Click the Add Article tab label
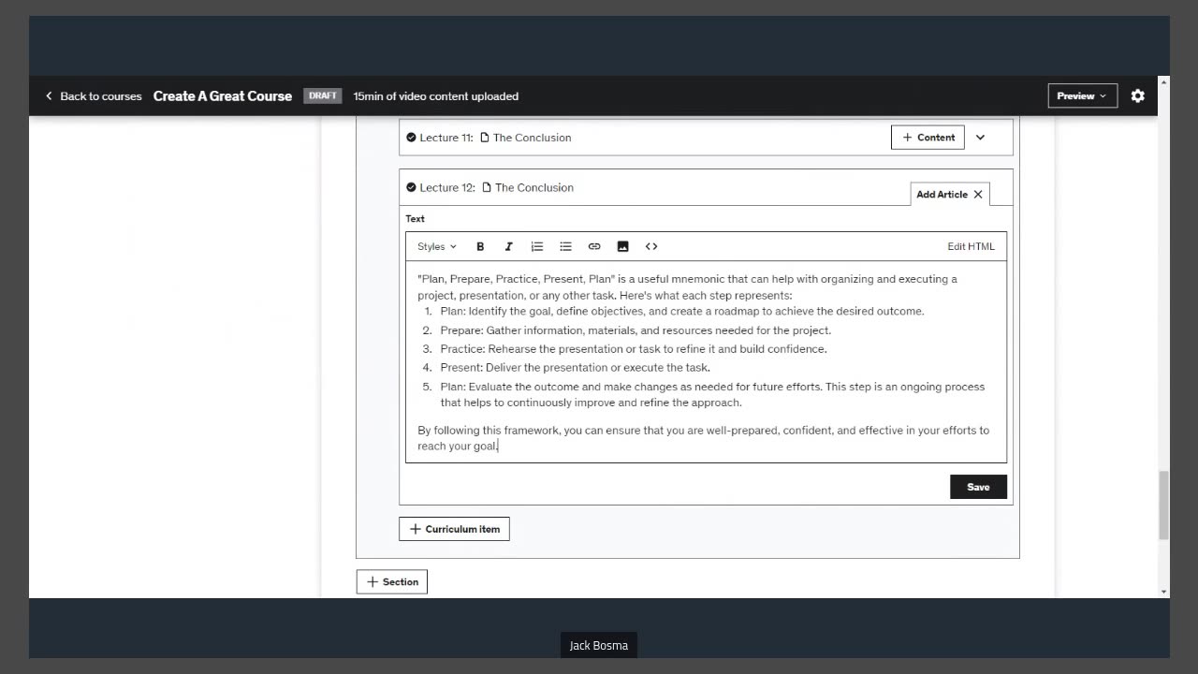Image resolution: width=1198 pixels, height=674 pixels. pos(942,195)
